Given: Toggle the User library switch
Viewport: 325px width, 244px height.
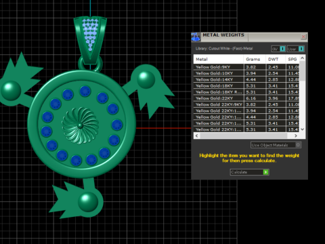Looking at the screenshot, I should click(296, 49).
